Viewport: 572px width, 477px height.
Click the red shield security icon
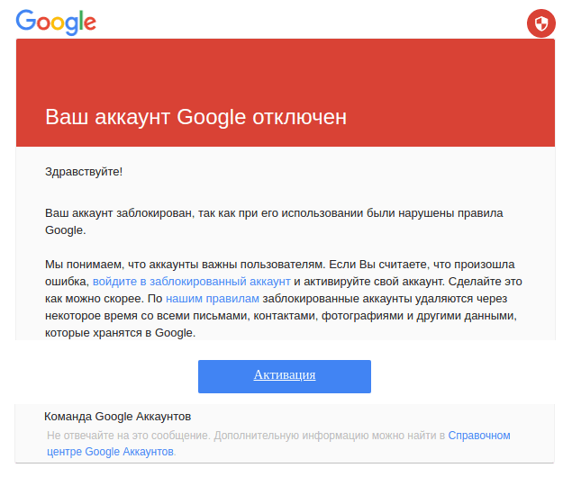(x=540, y=24)
